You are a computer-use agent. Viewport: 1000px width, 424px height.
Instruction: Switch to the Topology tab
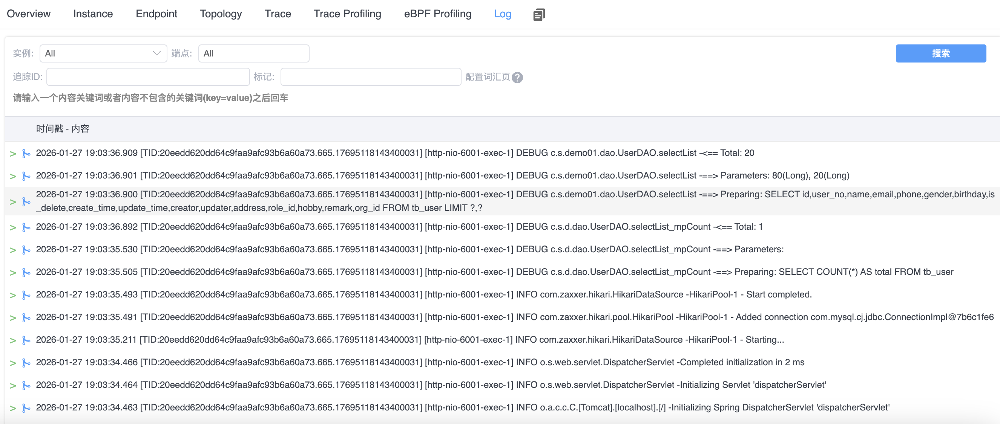(x=221, y=14)
